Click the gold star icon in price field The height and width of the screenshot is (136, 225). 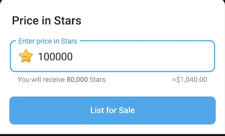pos(26,56)
